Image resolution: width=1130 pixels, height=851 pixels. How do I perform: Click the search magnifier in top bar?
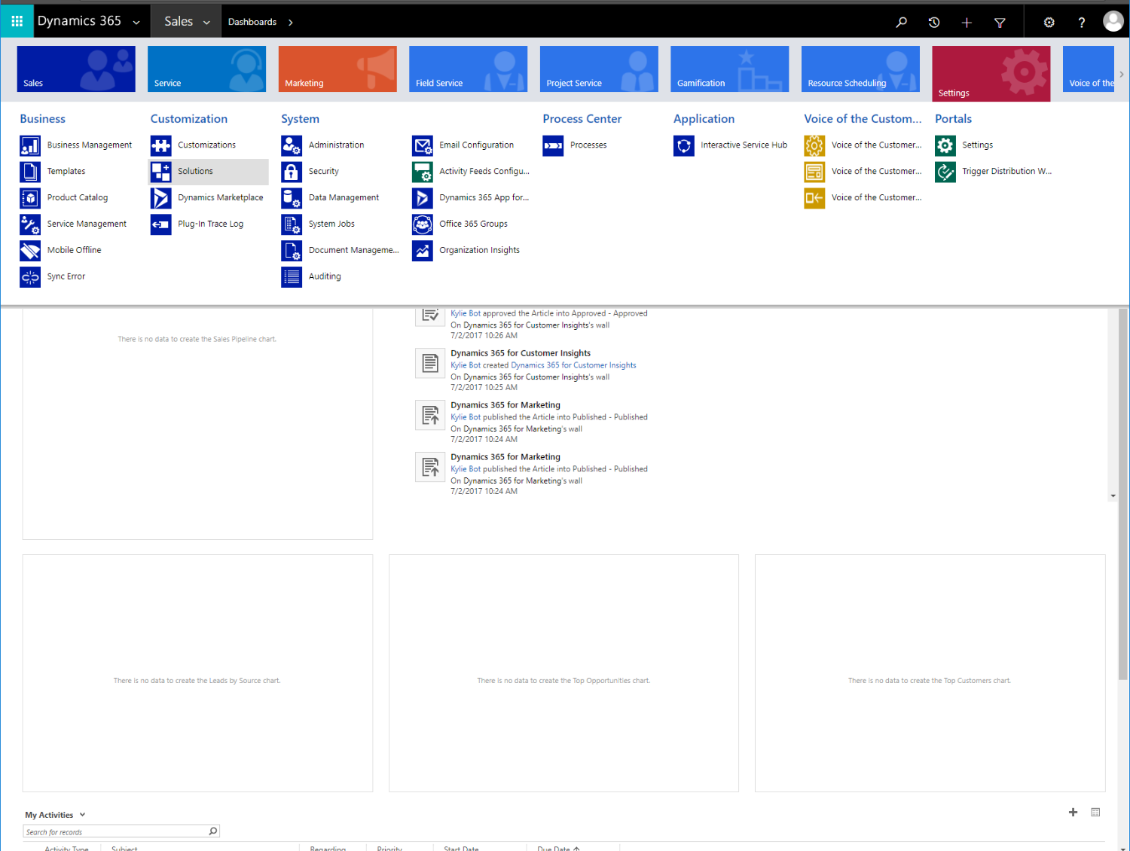[901, 22]
